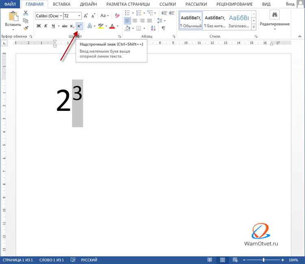The image size is (305, 264).
Task: Center align text
Action: [135, 20]
